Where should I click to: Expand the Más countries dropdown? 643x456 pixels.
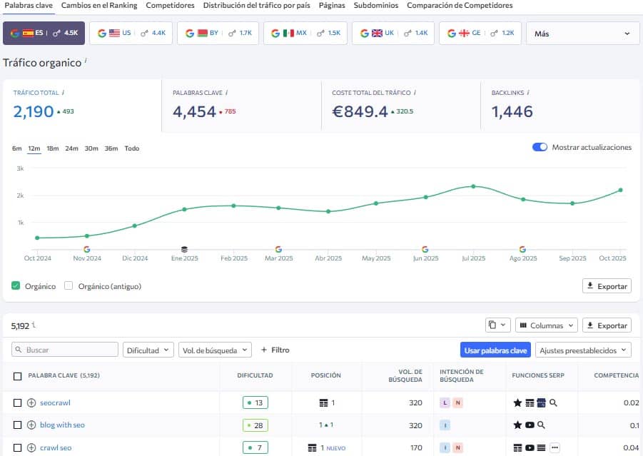click(582, 34)
